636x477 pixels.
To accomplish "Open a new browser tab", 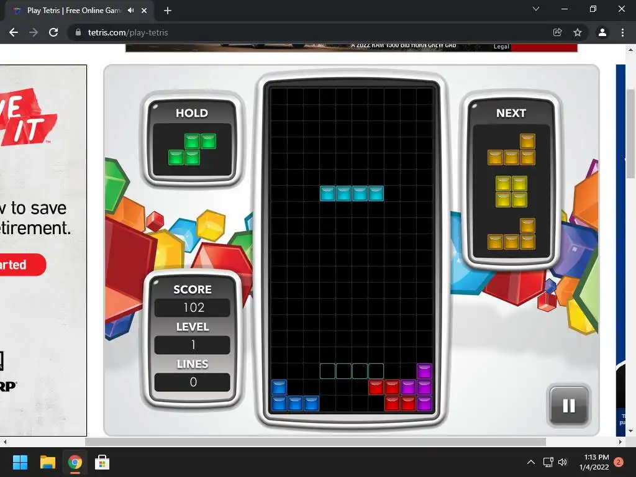I will pyautogui.click(x=168, y=11).
